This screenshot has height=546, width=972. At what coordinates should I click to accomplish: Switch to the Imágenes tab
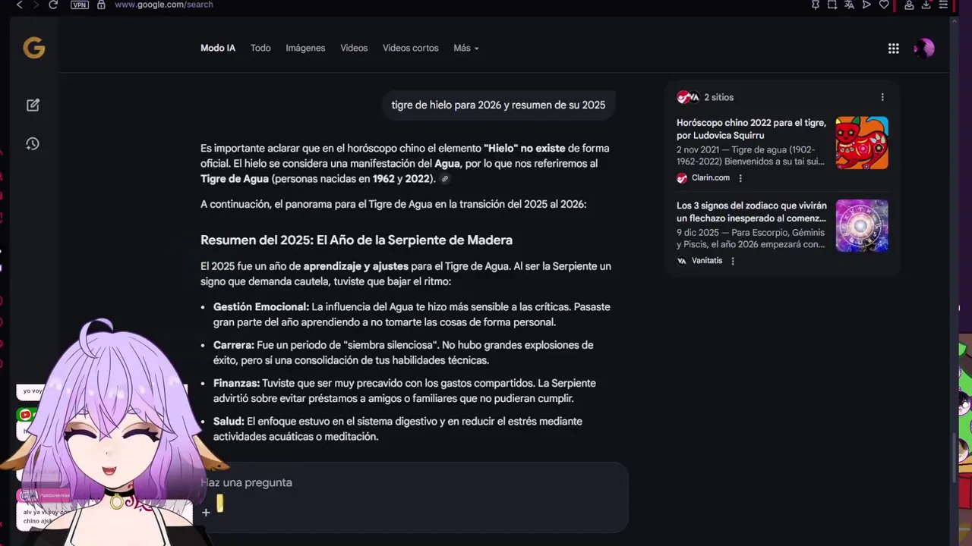coord(305,49)
